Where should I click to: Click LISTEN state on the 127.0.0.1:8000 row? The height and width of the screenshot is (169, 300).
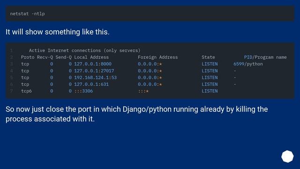coord(210,64)
